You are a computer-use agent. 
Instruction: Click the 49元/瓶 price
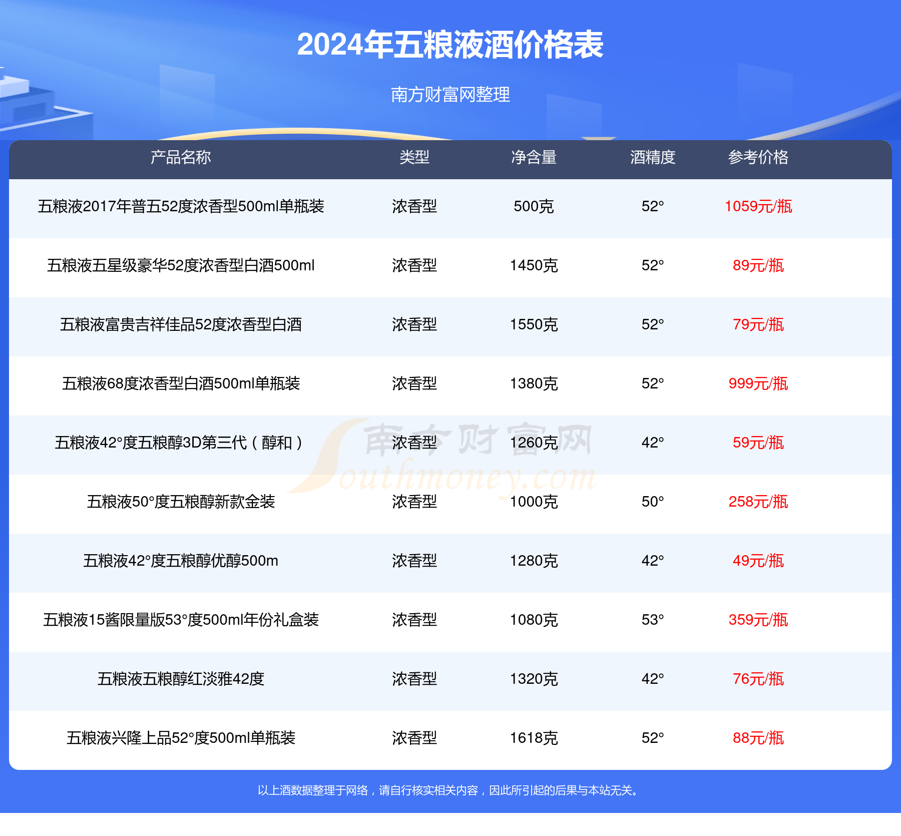click(758, 561)
